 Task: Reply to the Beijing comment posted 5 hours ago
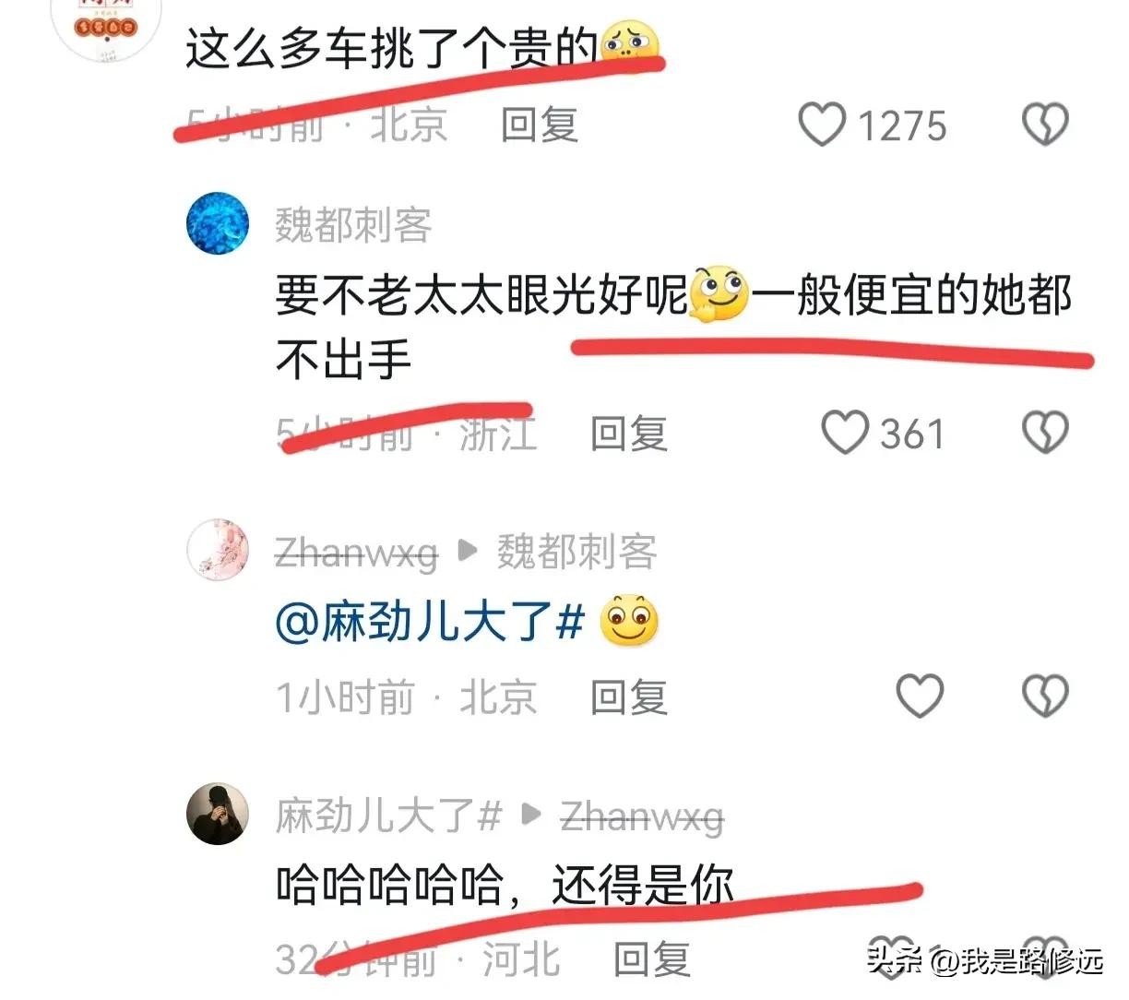(540, 125)
